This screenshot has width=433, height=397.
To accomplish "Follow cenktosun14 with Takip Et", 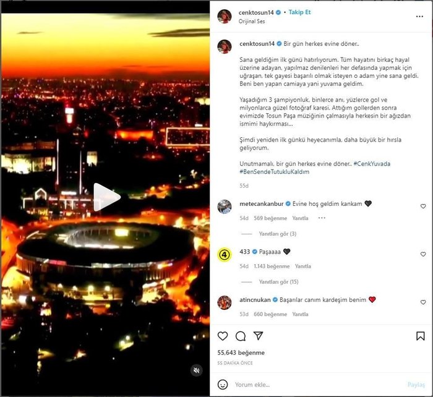I will click(299, 12).
